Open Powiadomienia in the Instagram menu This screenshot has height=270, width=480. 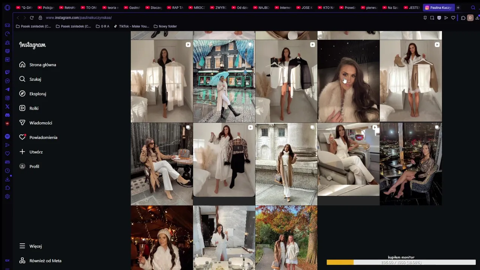[x=38, y=137]
